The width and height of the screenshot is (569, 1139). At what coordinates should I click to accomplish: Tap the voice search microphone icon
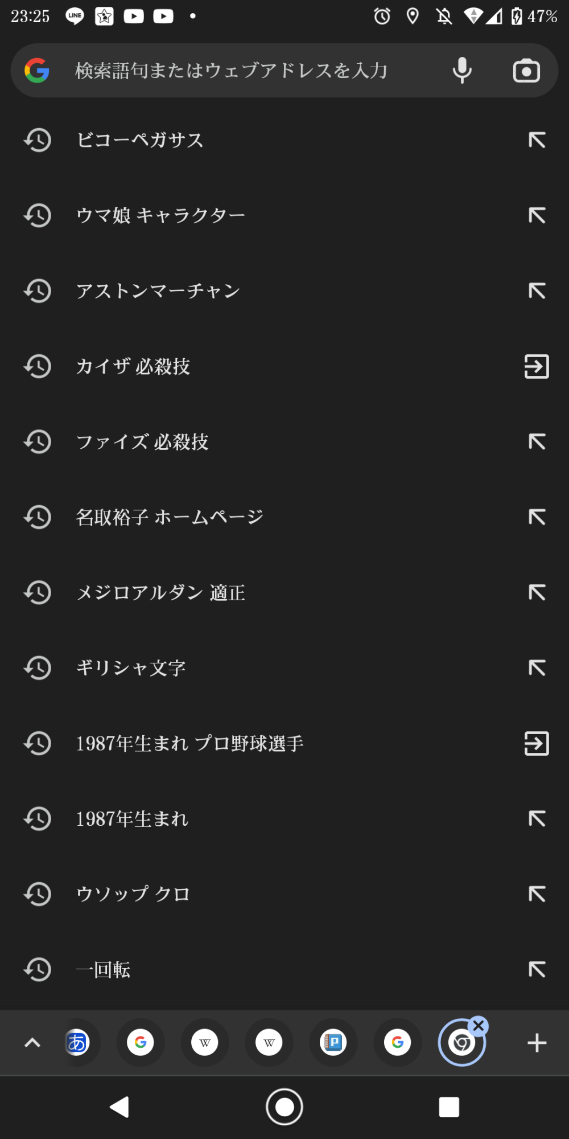tap(462, 71)
